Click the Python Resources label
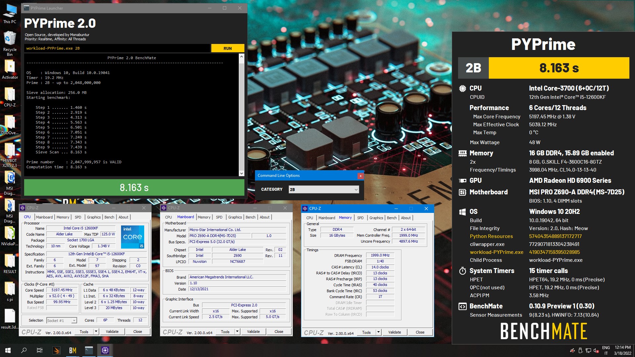635x357 pixels. pos(491,236)
